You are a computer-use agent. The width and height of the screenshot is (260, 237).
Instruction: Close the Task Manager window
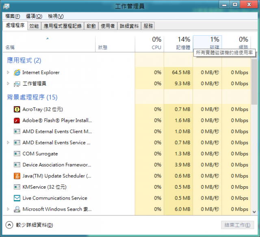pos(249,4)
